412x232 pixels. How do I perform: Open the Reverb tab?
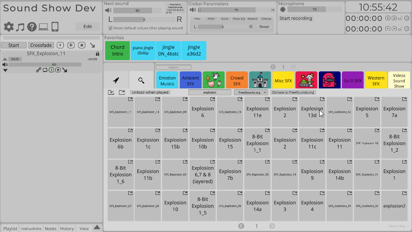point(252,19)
